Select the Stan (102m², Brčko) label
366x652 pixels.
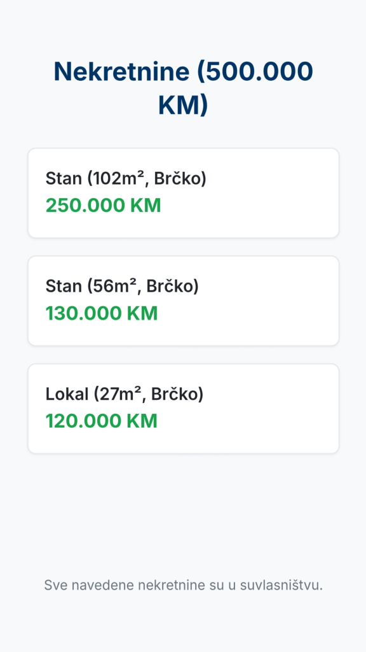126,179
